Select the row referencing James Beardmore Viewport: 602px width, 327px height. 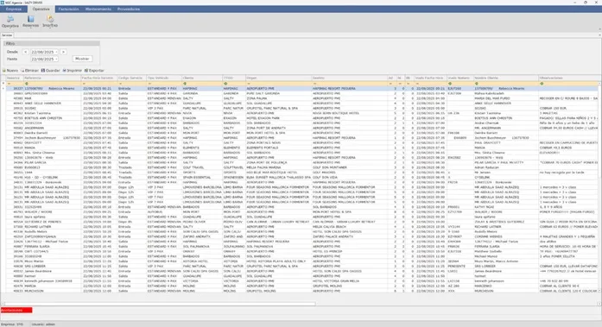point(301,271)
